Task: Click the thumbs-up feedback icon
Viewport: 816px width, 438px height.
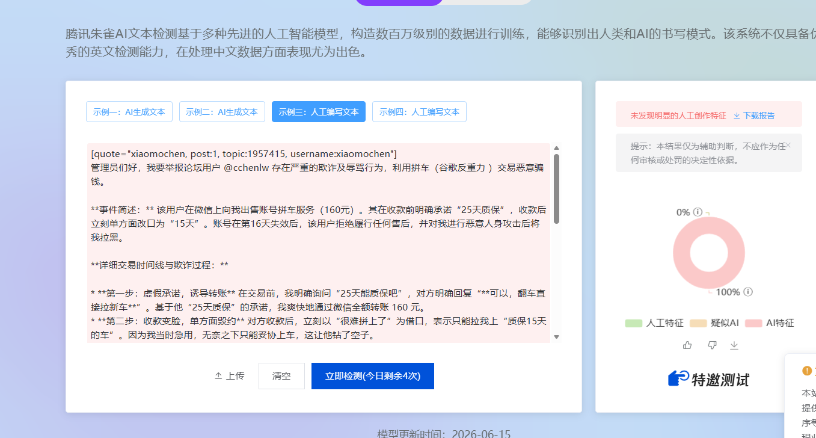Action: point(687,345)
